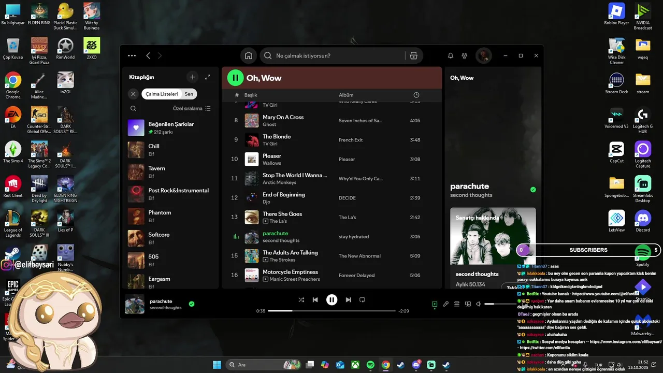The height and width of the screenshot is (373, 663).
Task: Open the stay hydrated album link
Action: 354,237
